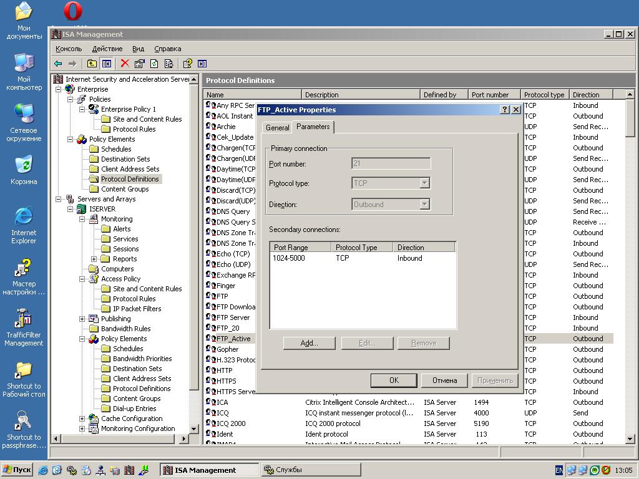Click the Отмена button

click(x=444, y=380)
